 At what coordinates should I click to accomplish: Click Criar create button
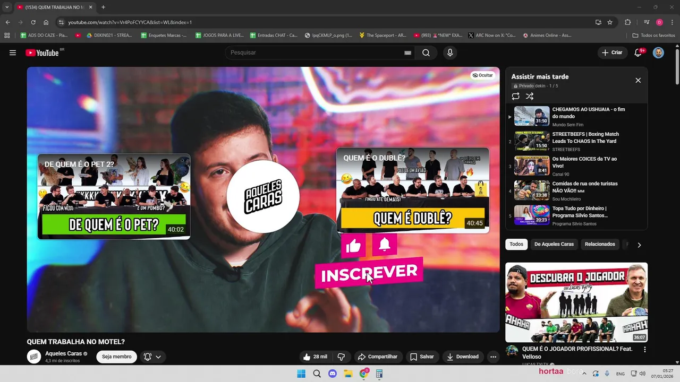pos(612,53)
